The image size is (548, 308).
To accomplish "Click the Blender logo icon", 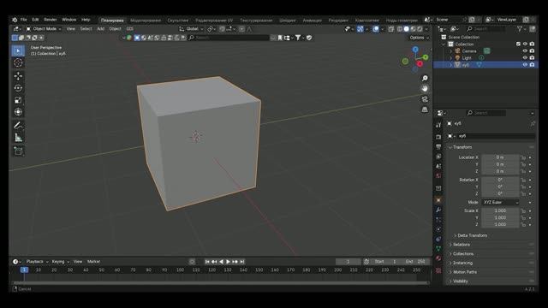I will coord(15,20).
